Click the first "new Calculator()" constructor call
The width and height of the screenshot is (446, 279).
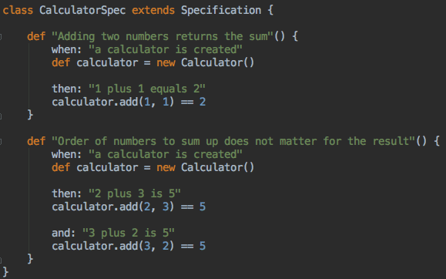pyautogui.click(x=205, y=62)
